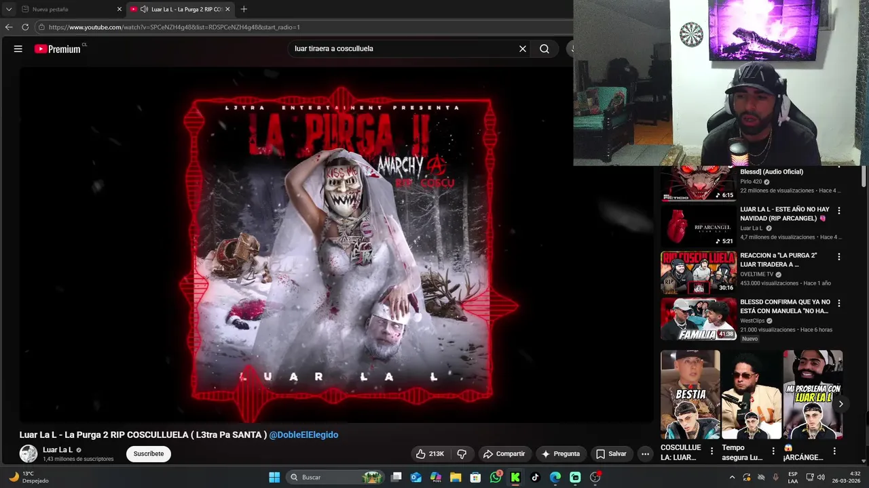
Task: Open options for 'REACCION a LA PURGA 2' video
Action: click(x=838, y=257)
